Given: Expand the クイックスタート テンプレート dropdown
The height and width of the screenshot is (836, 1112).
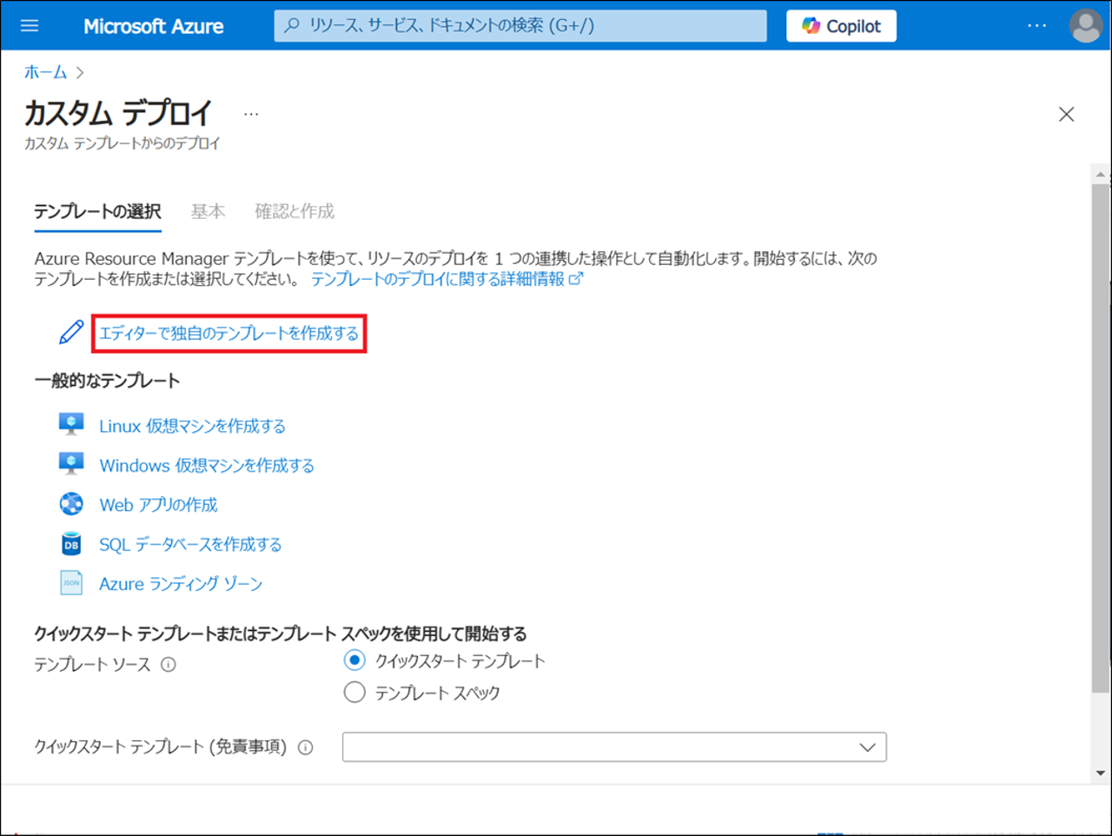Looking at the screenshot, I should point(614,747).
